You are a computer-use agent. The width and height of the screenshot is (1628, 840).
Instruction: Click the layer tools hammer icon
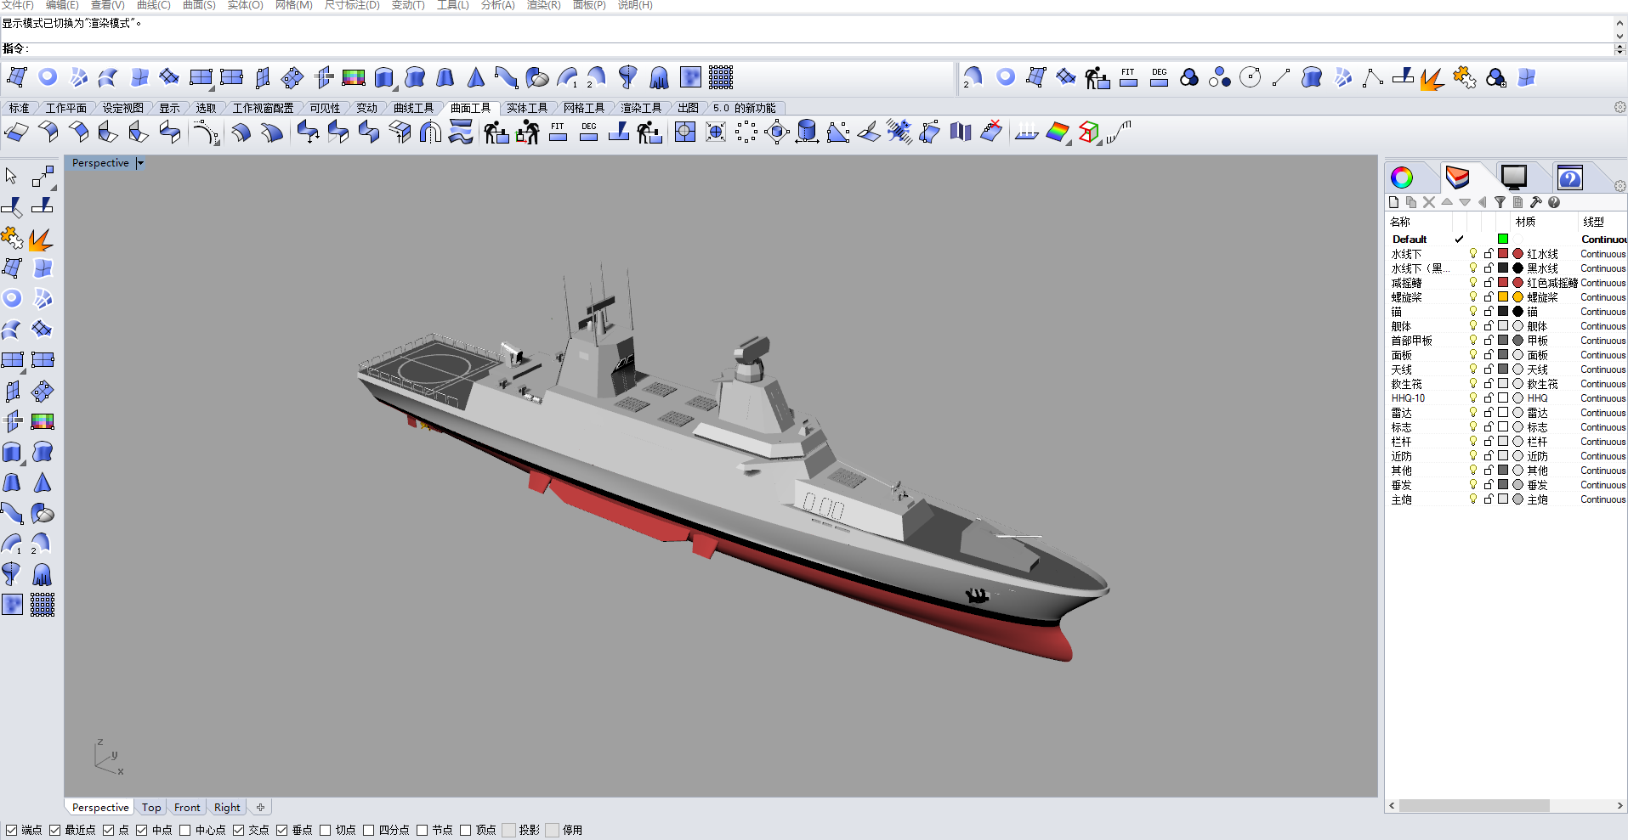click(1535, 202)
